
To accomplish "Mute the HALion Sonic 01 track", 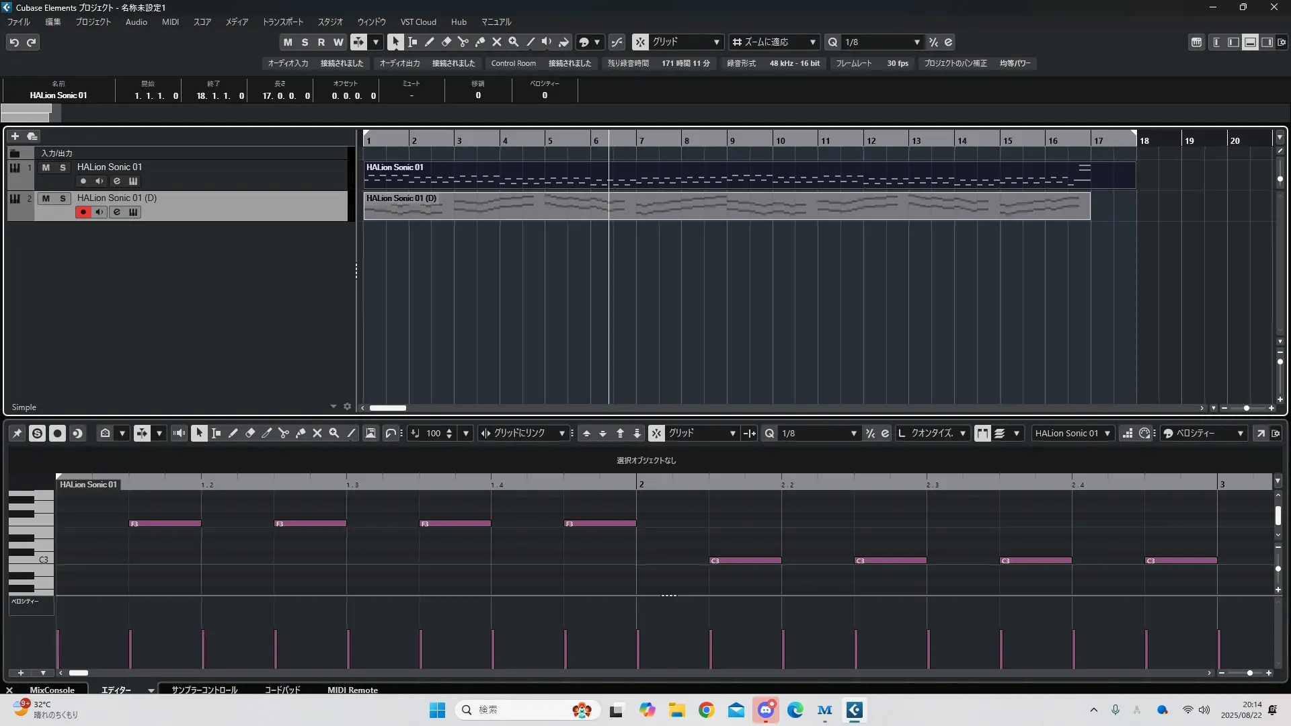I will pyautogui.click(x=46, y=167).
